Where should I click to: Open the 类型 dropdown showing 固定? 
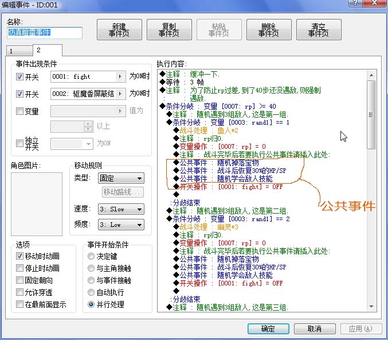coord(121,178)
